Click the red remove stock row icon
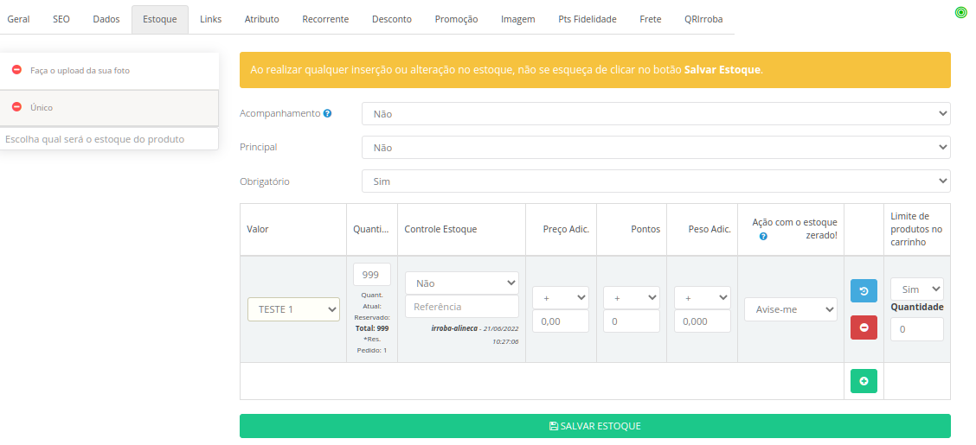976x445 pixels. coord(864,327)
